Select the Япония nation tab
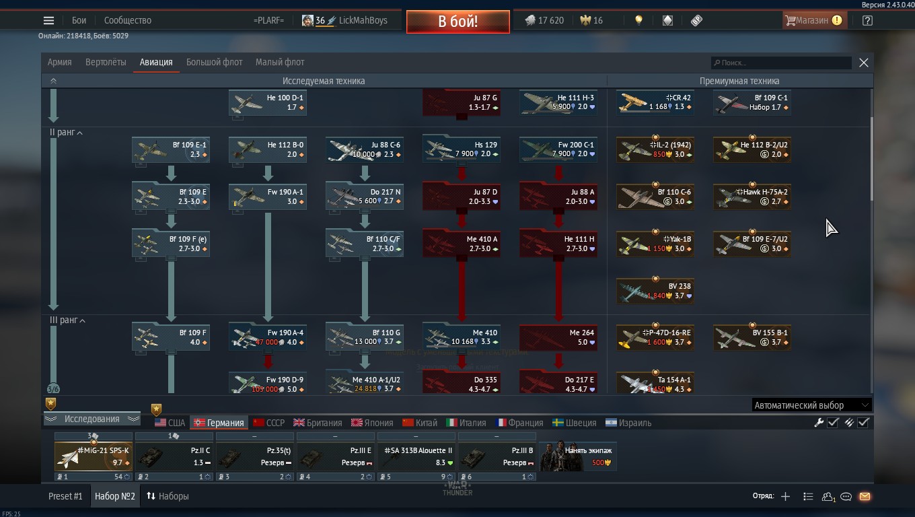The image size is (915, 517). pos(371,423)
